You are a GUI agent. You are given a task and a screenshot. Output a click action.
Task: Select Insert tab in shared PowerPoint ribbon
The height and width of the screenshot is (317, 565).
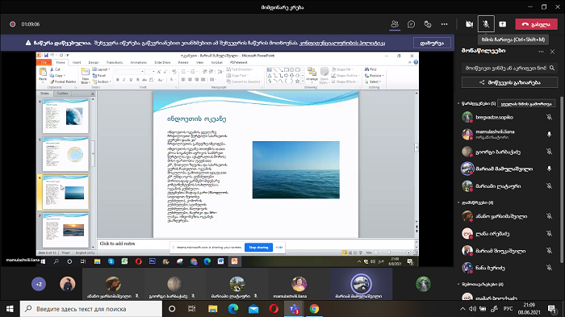tap(77, 62)
